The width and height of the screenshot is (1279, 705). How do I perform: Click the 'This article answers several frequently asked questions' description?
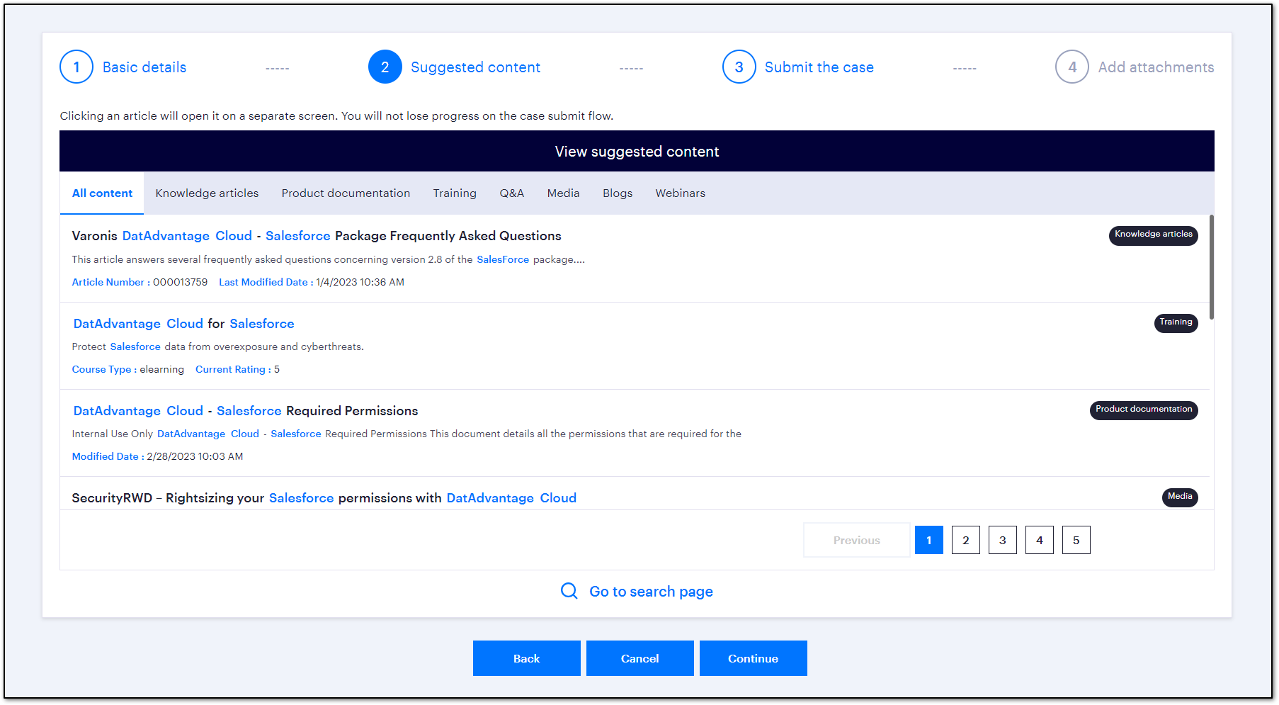[328, 259]
